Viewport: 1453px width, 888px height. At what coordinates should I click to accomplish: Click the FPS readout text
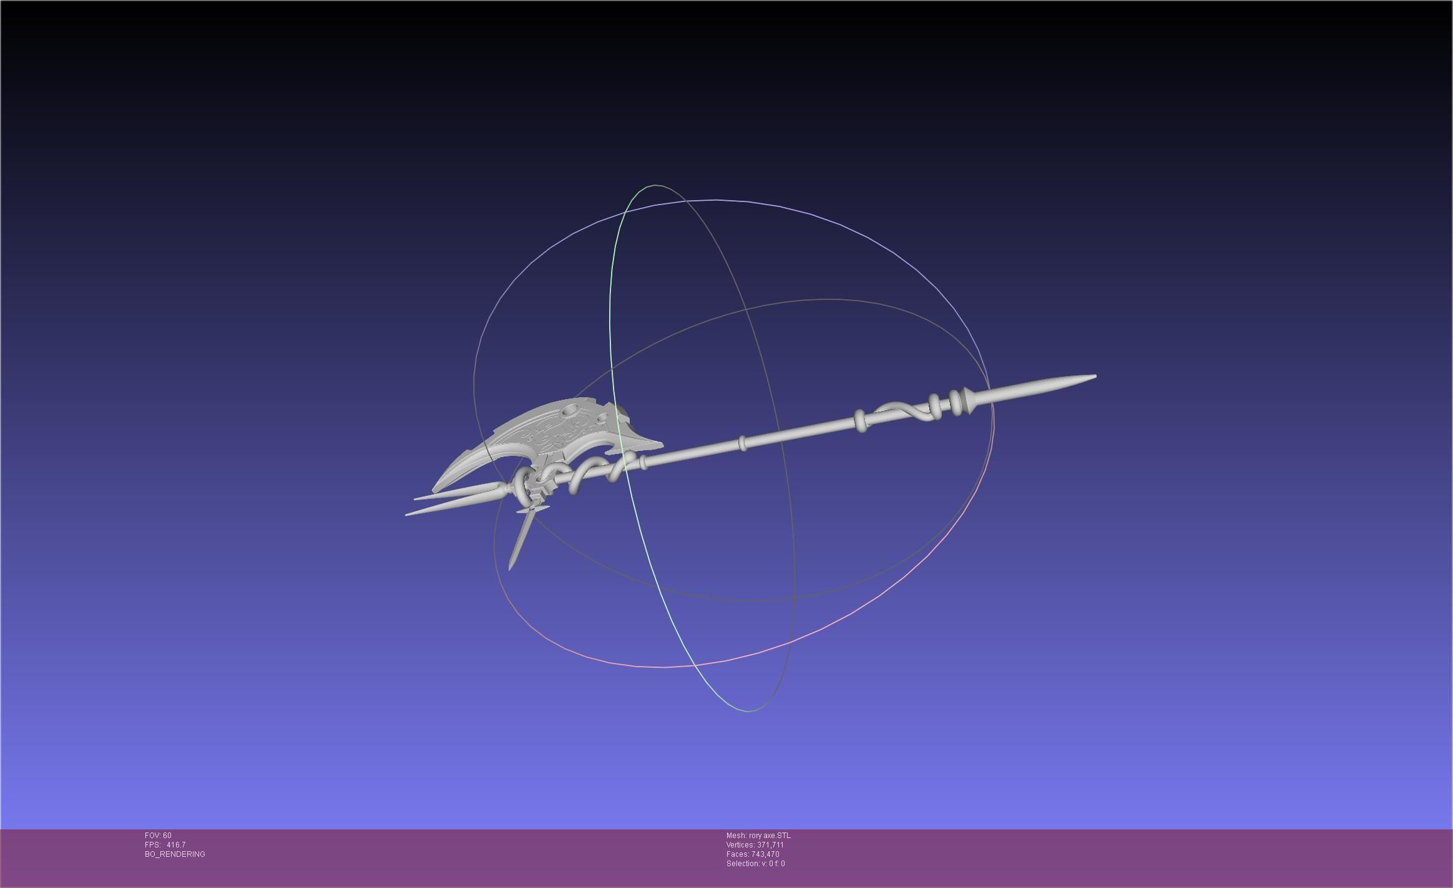(x=165, y=845)
